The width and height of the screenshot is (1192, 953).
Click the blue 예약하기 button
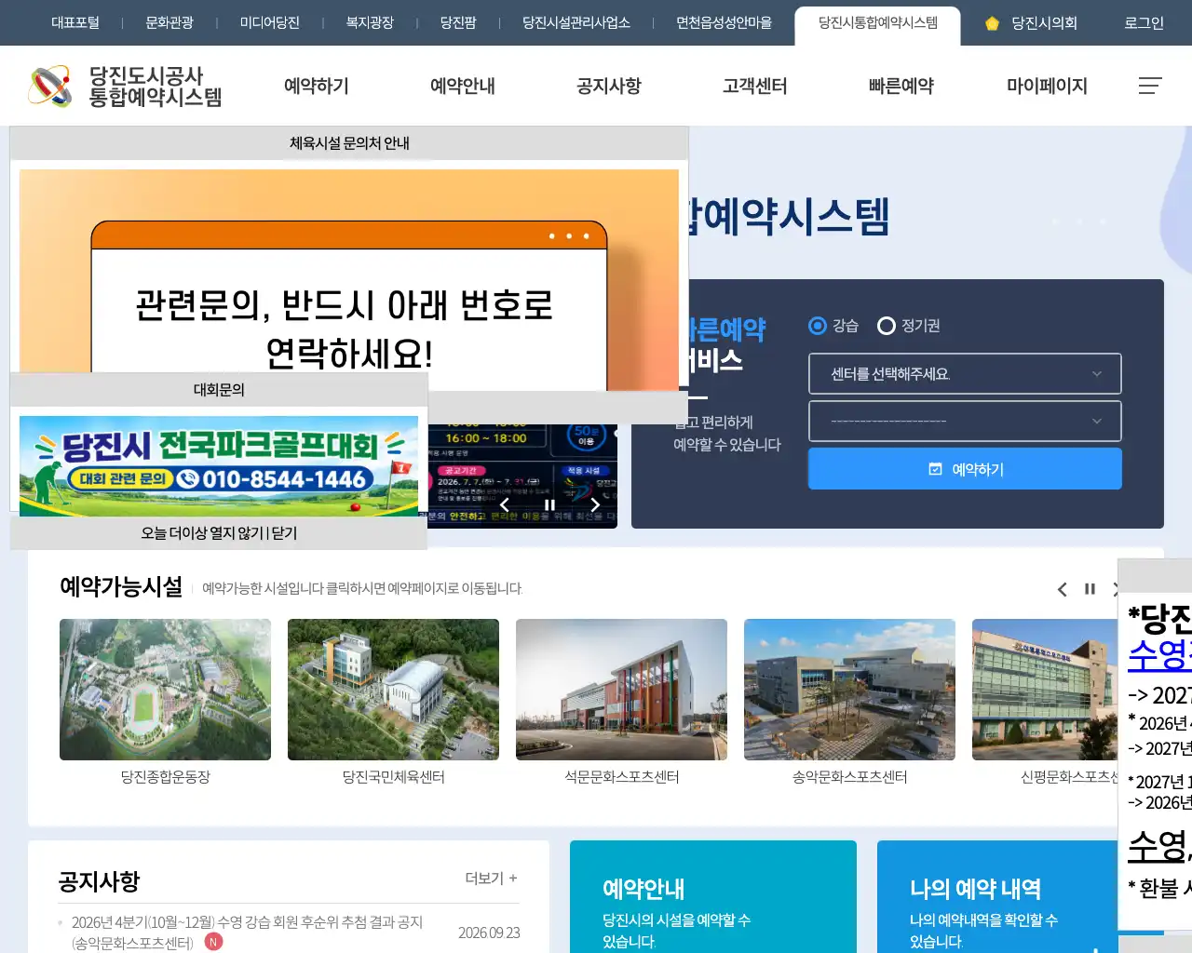pyautogui.click(x=965, y=469)
